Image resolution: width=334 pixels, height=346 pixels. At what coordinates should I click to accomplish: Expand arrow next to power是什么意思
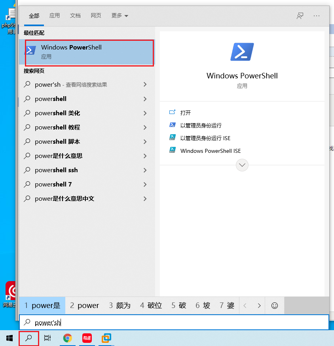(145, 156)
